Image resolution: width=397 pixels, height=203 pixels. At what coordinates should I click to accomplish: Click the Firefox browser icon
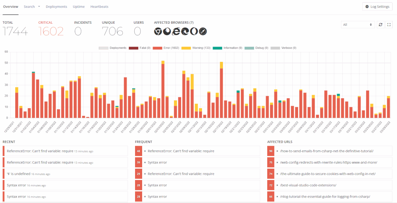[x=167, y=31]
